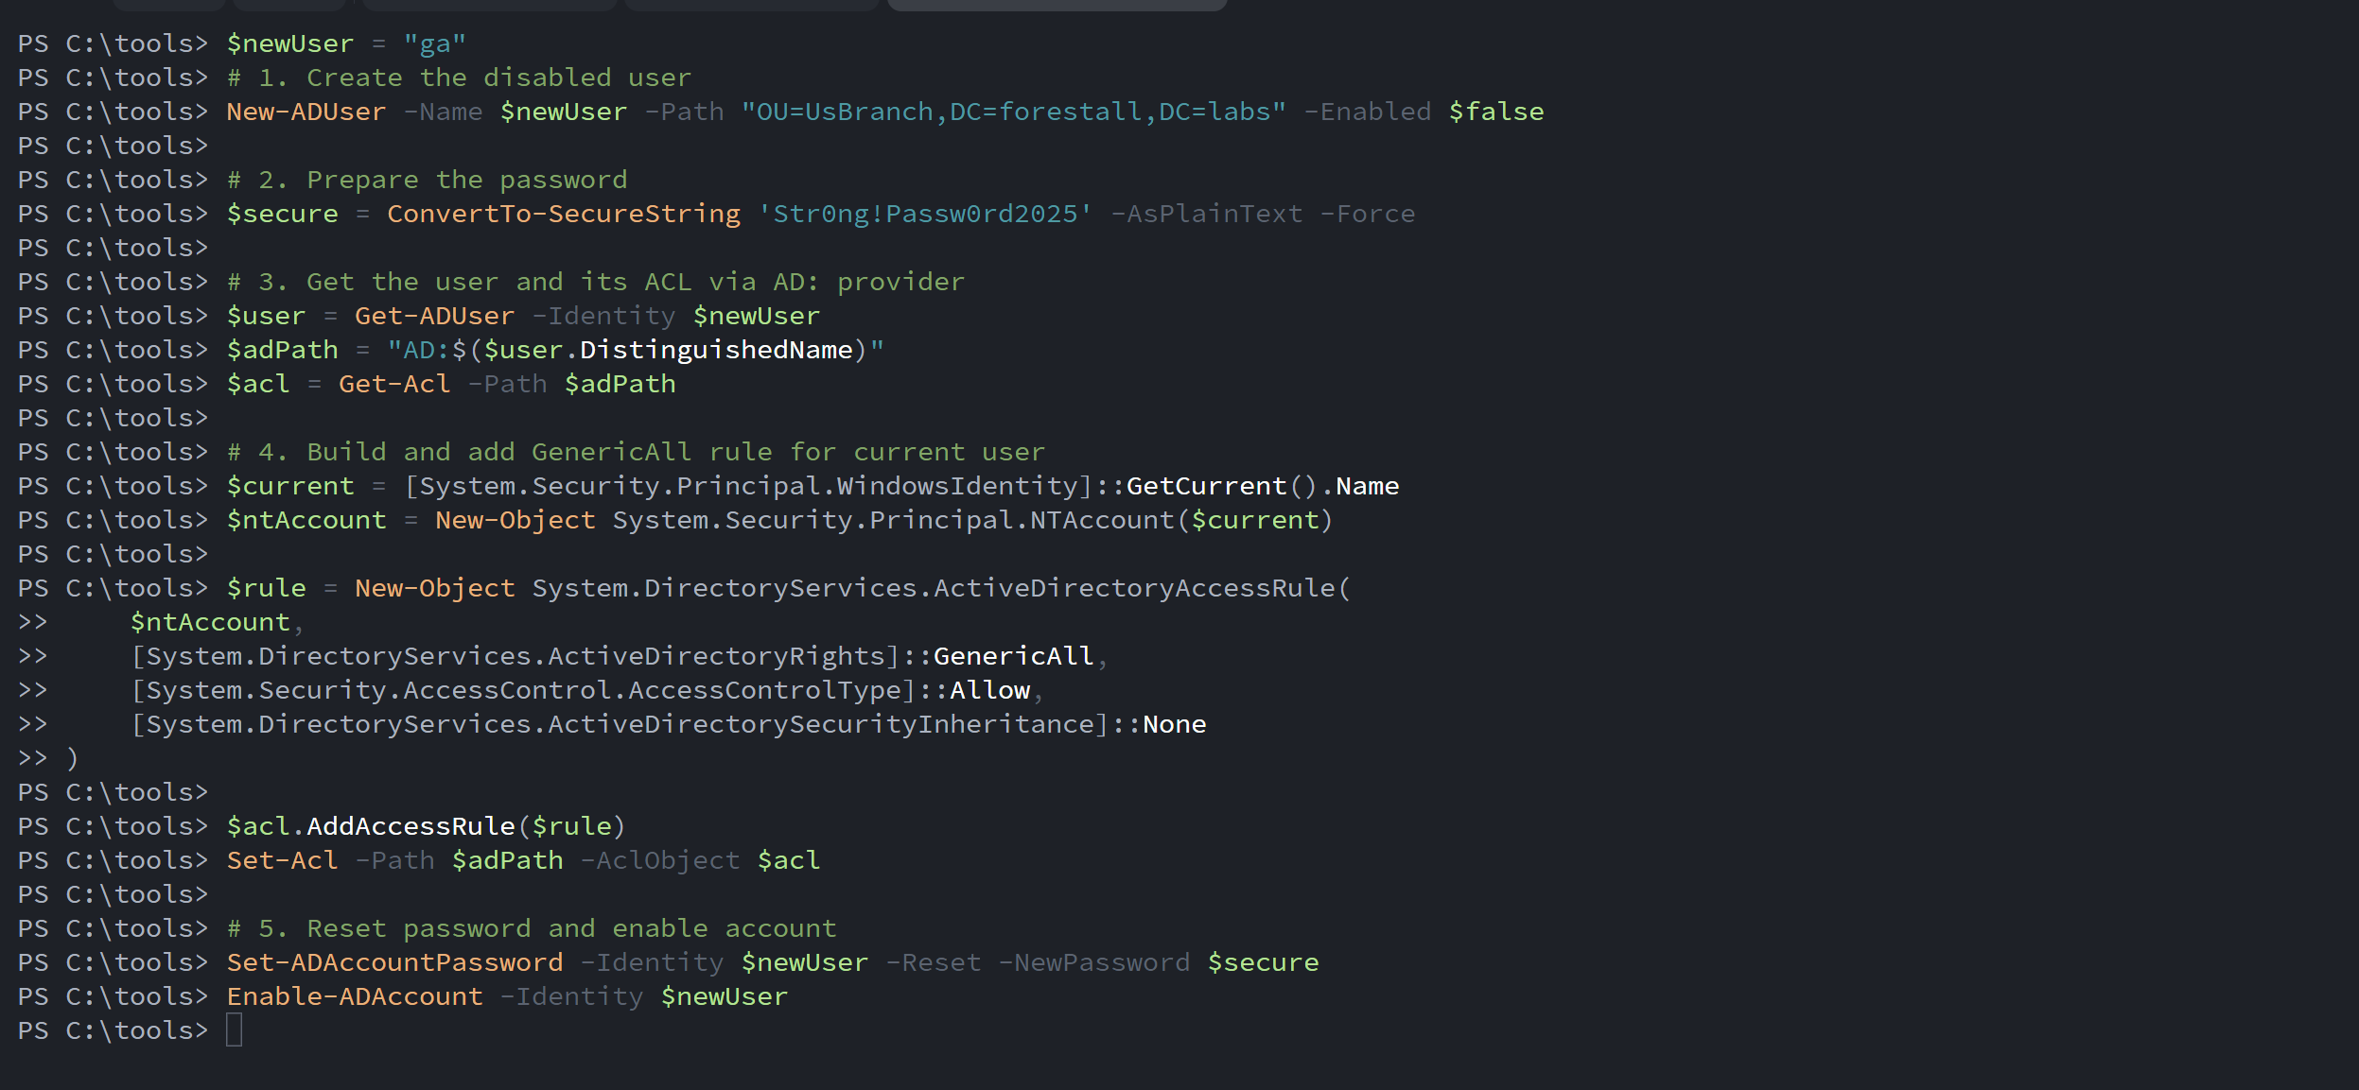This screenshot has width=2359, height=1090.
Task: Click the Get-ADUser command text
Action: pyautogui.click(x=434, y=316)
